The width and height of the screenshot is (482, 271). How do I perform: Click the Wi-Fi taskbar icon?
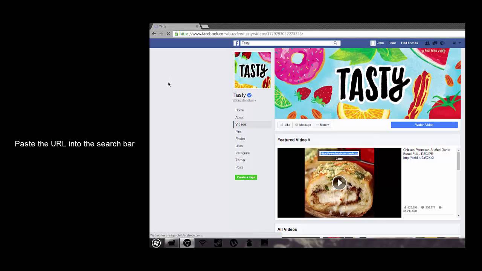coord(203,243)
